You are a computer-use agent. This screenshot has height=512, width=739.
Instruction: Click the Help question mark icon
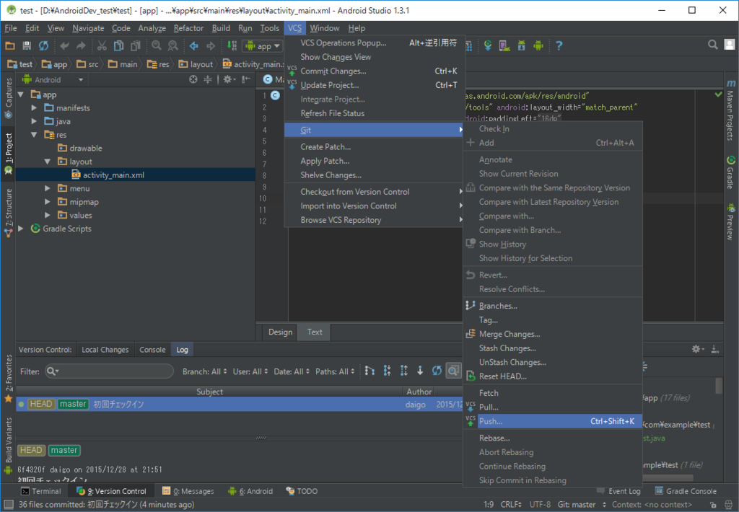pyautogui.click(x=559, y=45)
